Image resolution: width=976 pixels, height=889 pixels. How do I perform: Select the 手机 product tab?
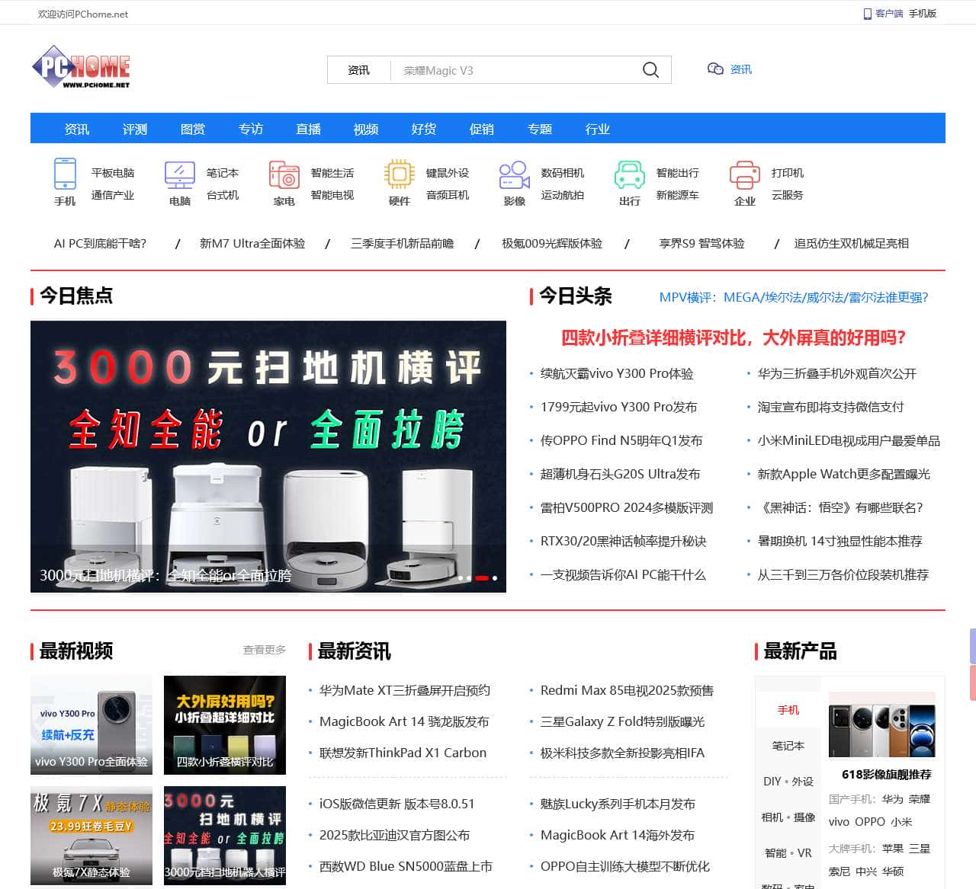pos(788,710)
